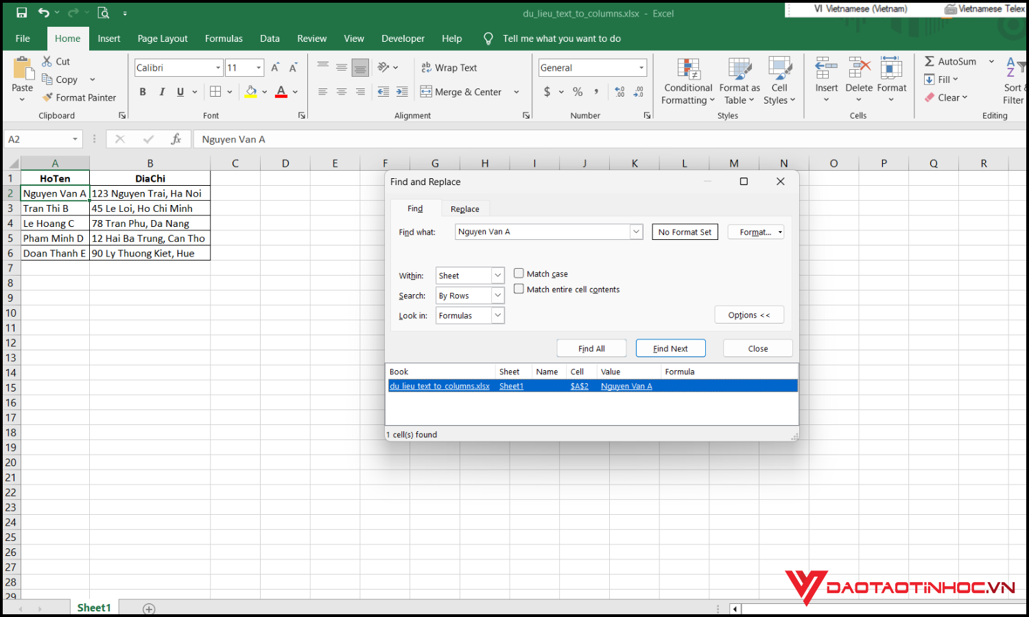Click Decrease Font Size icon
Image resolution: width=1029 pixels, height=617 pixels.
tap(293, 67)
